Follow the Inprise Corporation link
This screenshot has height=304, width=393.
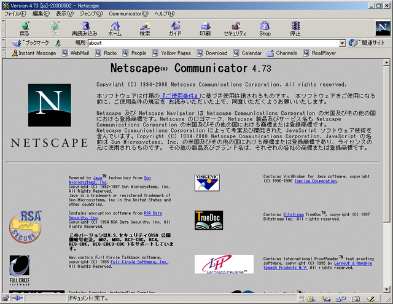pos(316,181)
